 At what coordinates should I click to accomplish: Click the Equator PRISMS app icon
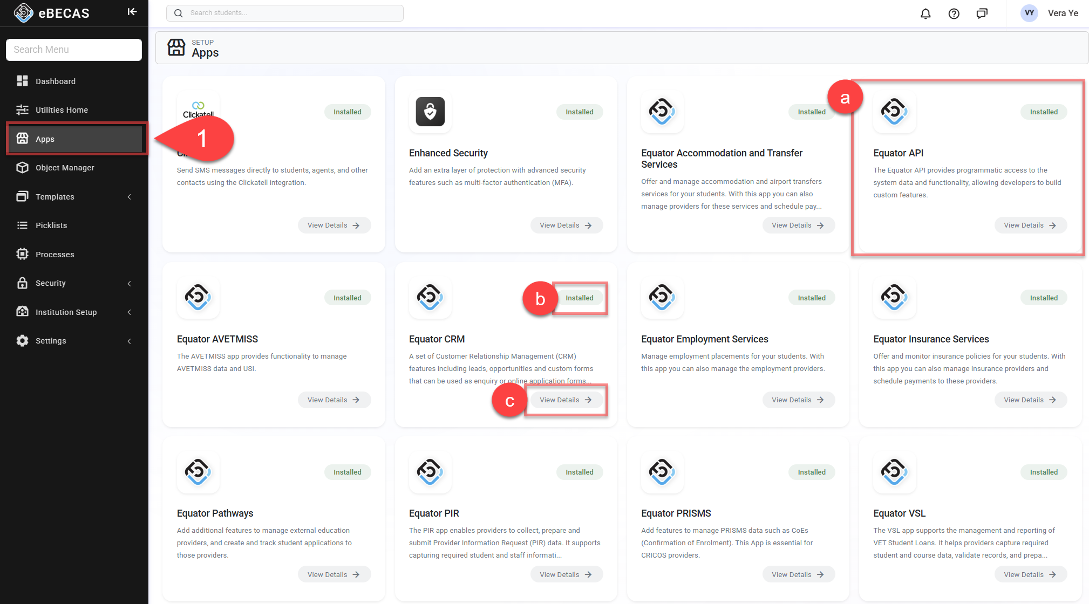coord(662,472)
